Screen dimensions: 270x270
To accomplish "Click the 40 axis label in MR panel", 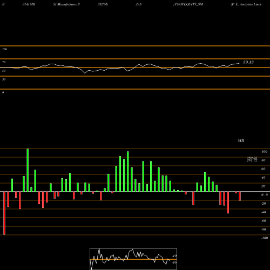I will pyautogui.click(x=264, y=178).
